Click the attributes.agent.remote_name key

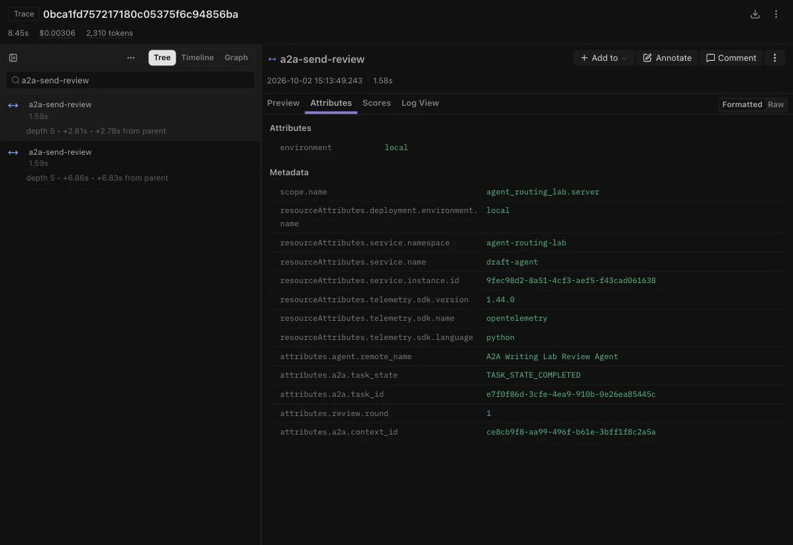click(346, 356)
